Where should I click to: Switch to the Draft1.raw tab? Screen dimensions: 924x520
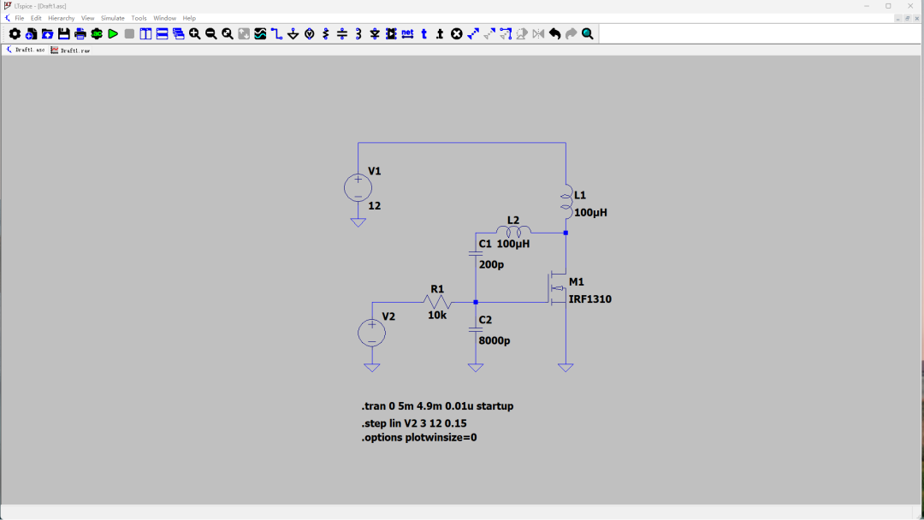70,50
